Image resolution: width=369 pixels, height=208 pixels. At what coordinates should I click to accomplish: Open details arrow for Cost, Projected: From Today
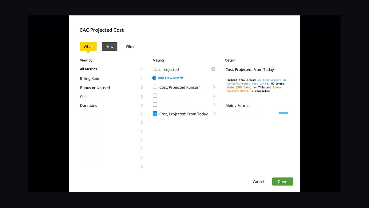[214, 113]
